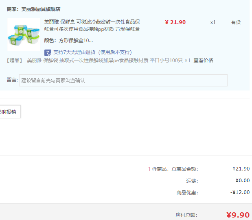The width and height of the screenshot is (252, 220).
Task: Click the 有货 stock status
Action: [x=236, y=22]
